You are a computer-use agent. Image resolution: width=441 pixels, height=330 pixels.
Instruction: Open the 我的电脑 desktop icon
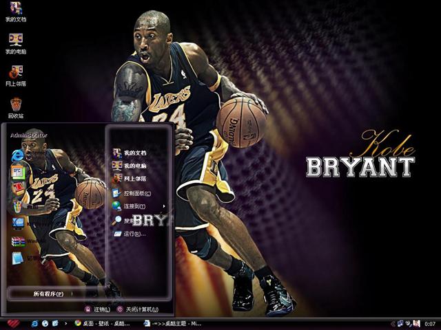[16, 44]
